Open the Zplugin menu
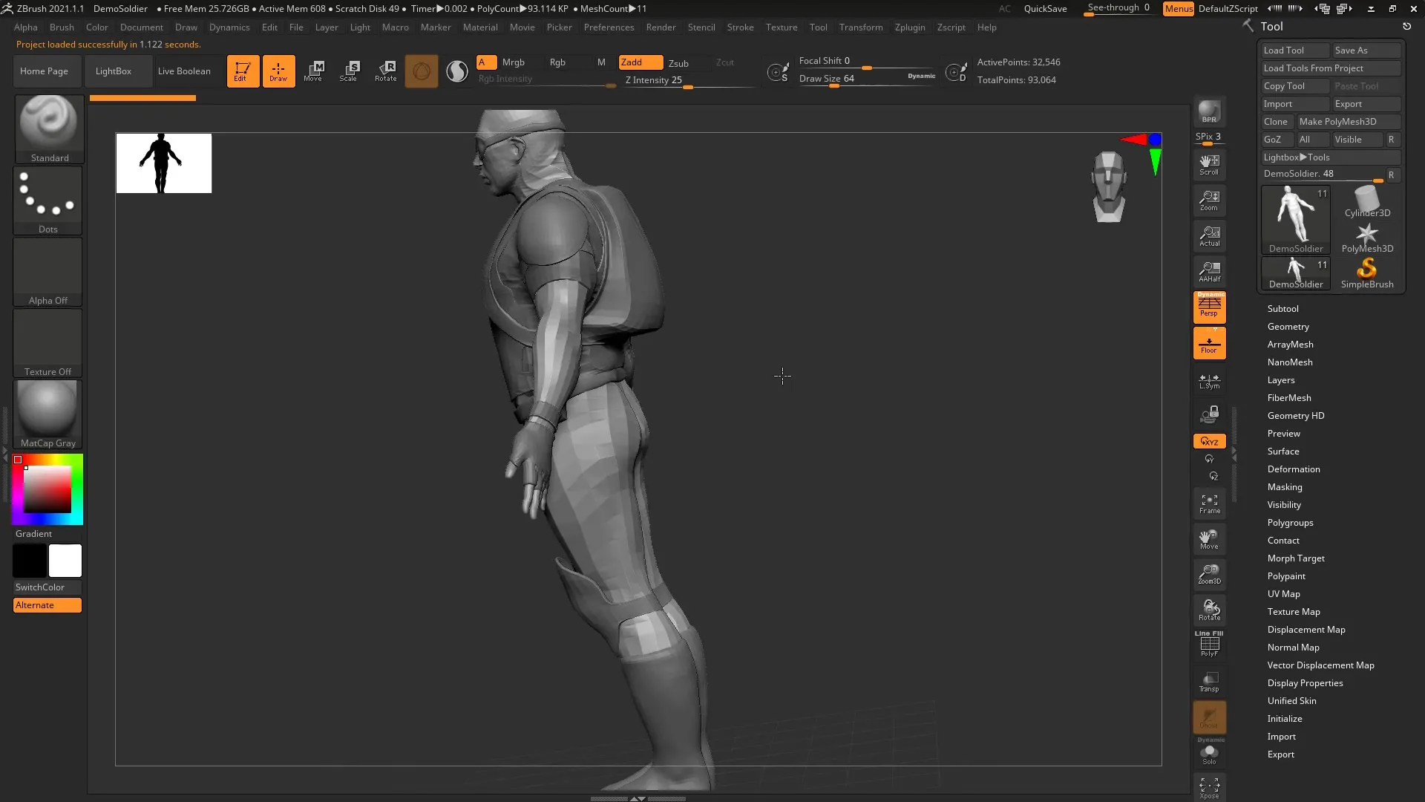Viewport: 1425px width, 802px height. pos(910,27)
